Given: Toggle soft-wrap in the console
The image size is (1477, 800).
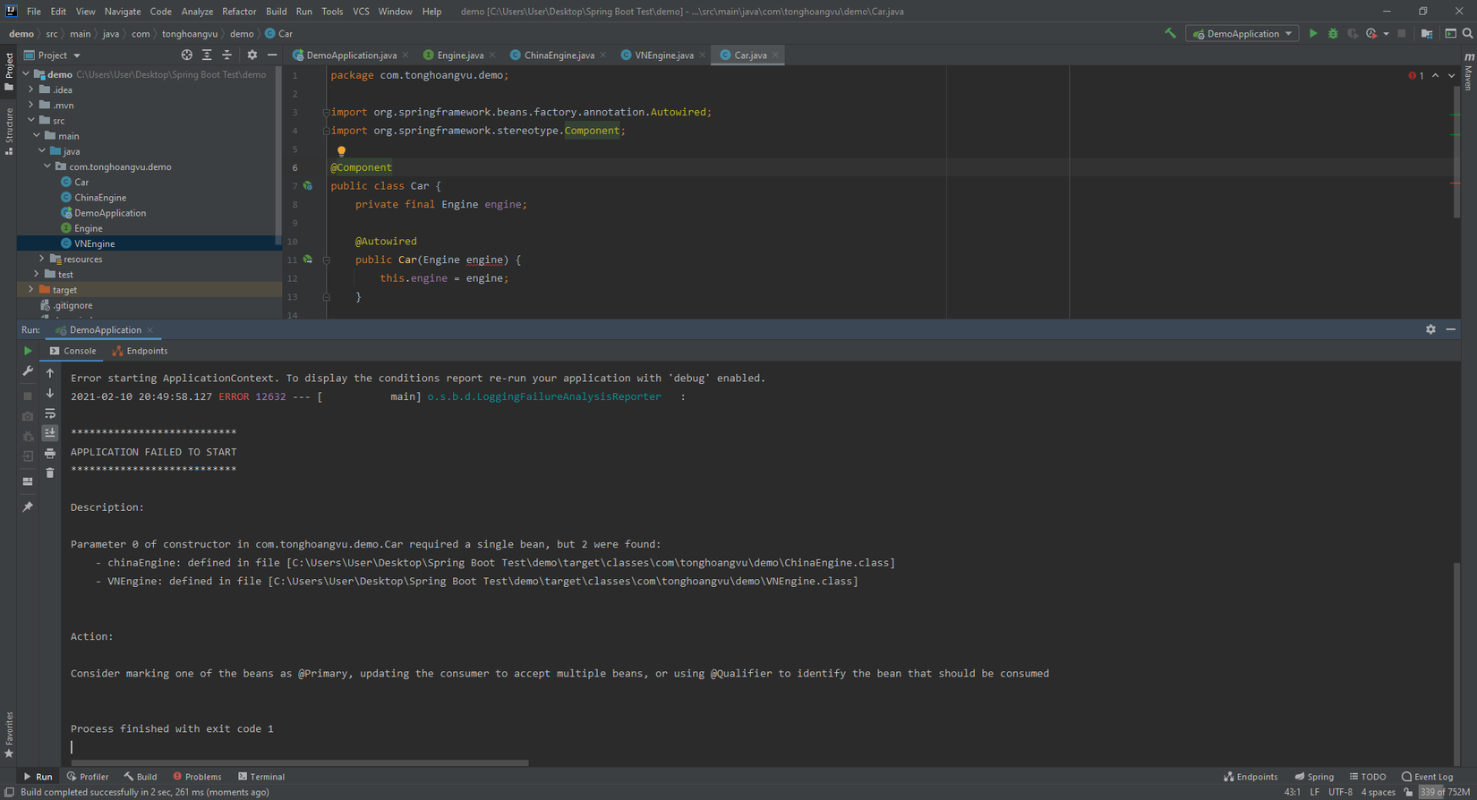Looking at the screenshot, I should tap(50, 413).
